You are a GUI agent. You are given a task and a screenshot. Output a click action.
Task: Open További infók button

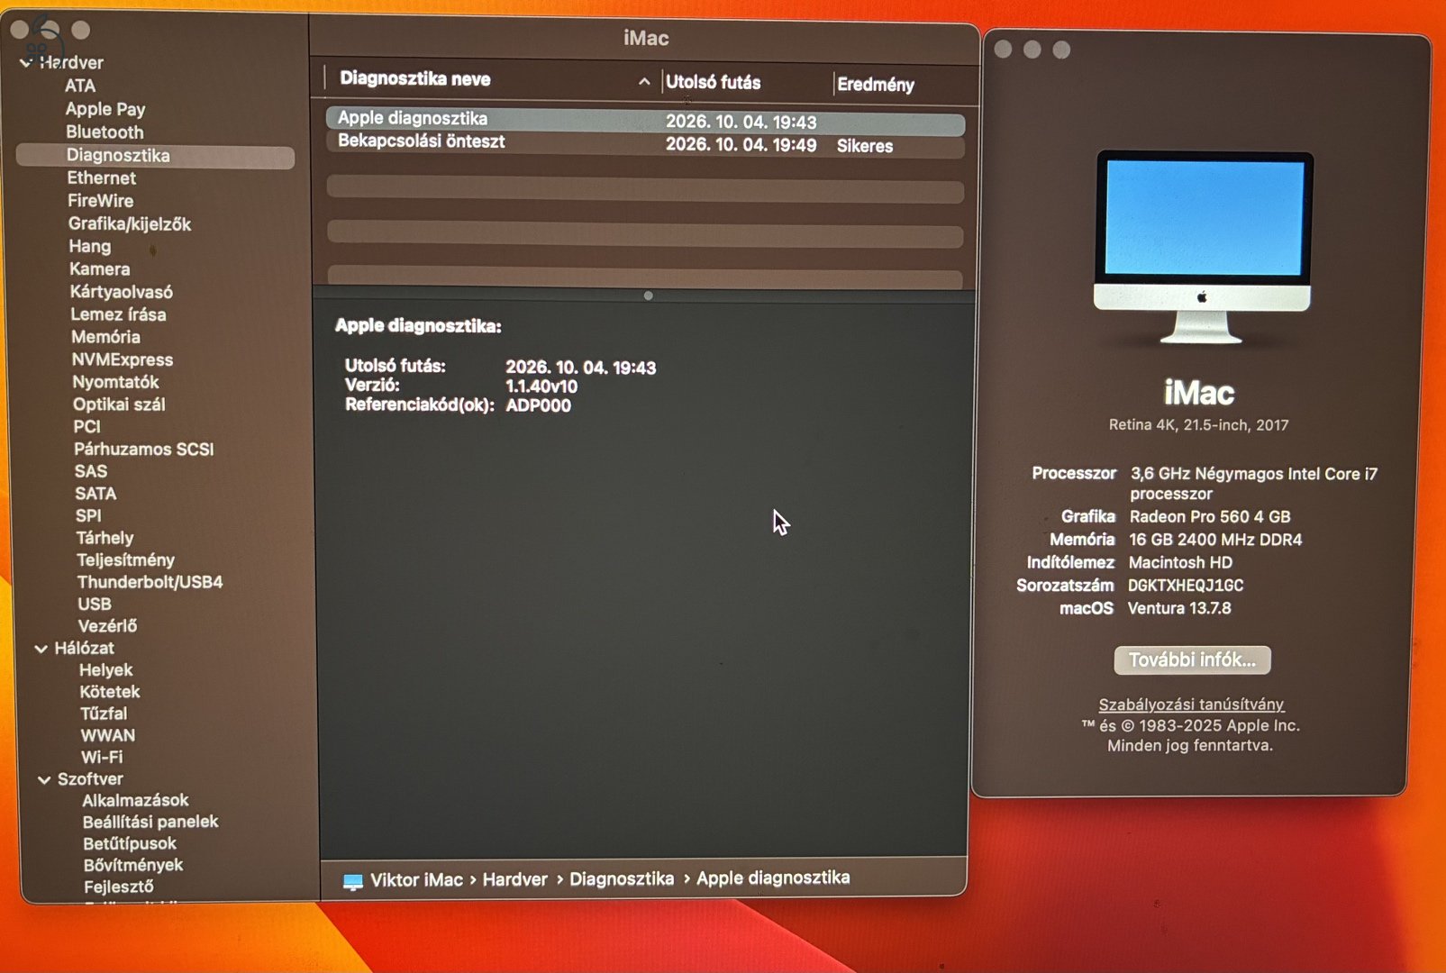(x=1192, y=659)
